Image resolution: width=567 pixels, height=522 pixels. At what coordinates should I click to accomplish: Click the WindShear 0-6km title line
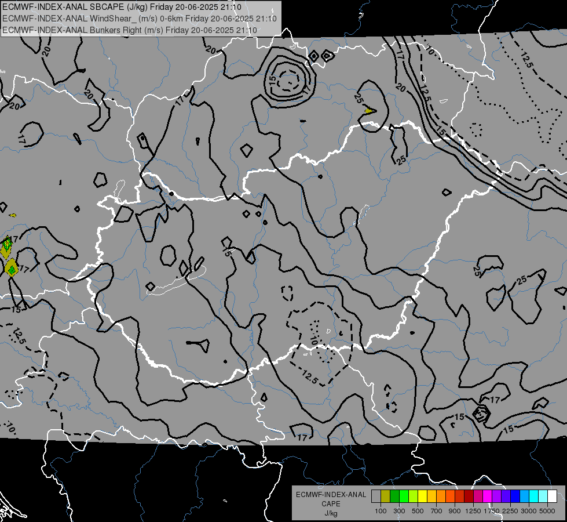(140, 19)
